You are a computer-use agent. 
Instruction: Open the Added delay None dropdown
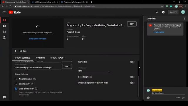click(94, 71)
